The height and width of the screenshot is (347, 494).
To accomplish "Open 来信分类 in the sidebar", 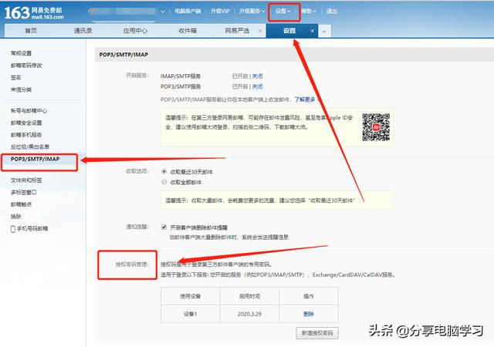I will click(21, 89).
